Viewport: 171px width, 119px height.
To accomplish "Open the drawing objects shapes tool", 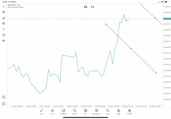I will click(4, 35).
